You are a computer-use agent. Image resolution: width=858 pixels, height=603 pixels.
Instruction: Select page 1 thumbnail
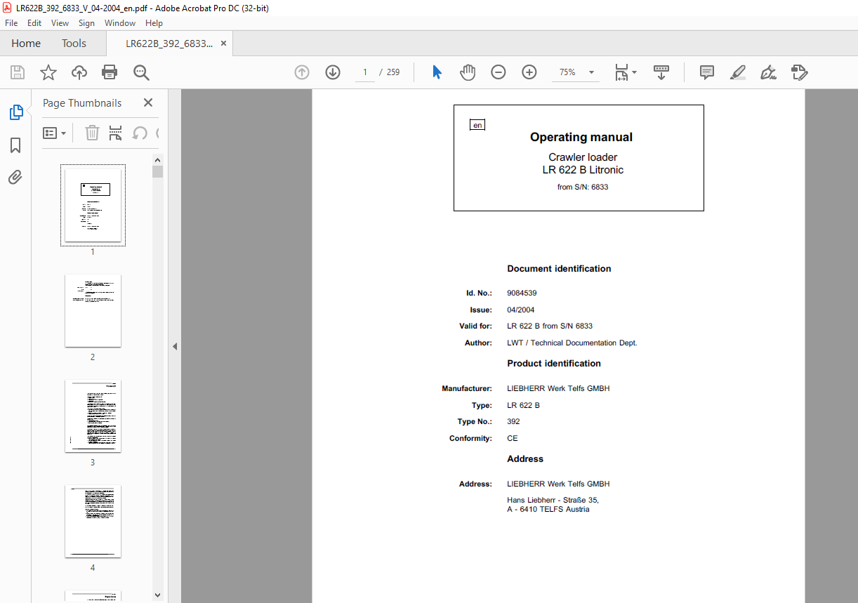click(x=93, y=205)
